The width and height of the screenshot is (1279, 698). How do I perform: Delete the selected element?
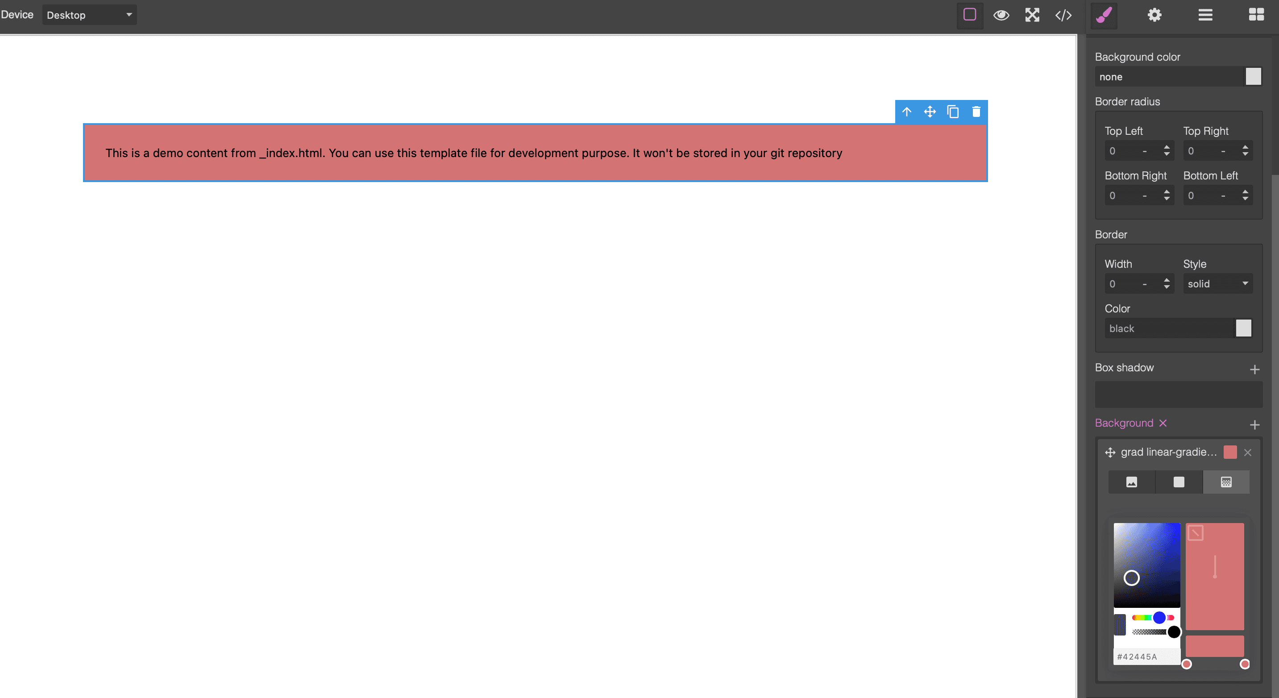976,112
